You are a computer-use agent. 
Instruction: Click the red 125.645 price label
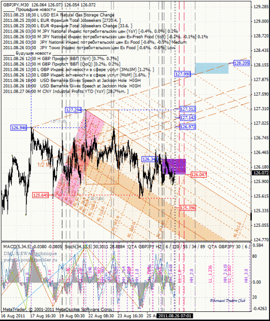click(41, 195)
